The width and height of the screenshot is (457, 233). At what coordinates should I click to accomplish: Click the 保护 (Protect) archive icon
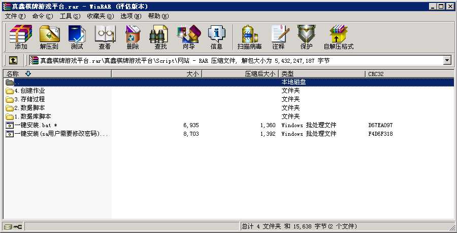coord(306,34)
